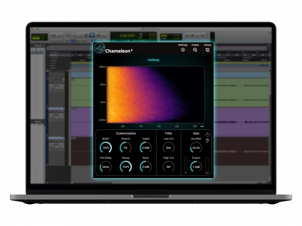Click the High Cut knob showing INF
This screenshot has height=226, width=302.
pos(169,167)
